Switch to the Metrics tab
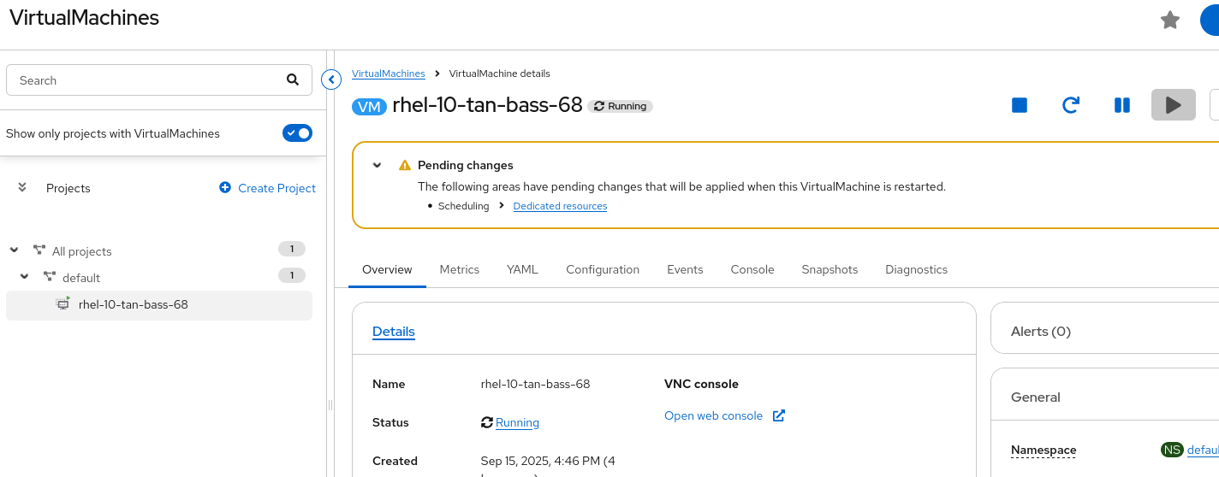 (459, 269)
